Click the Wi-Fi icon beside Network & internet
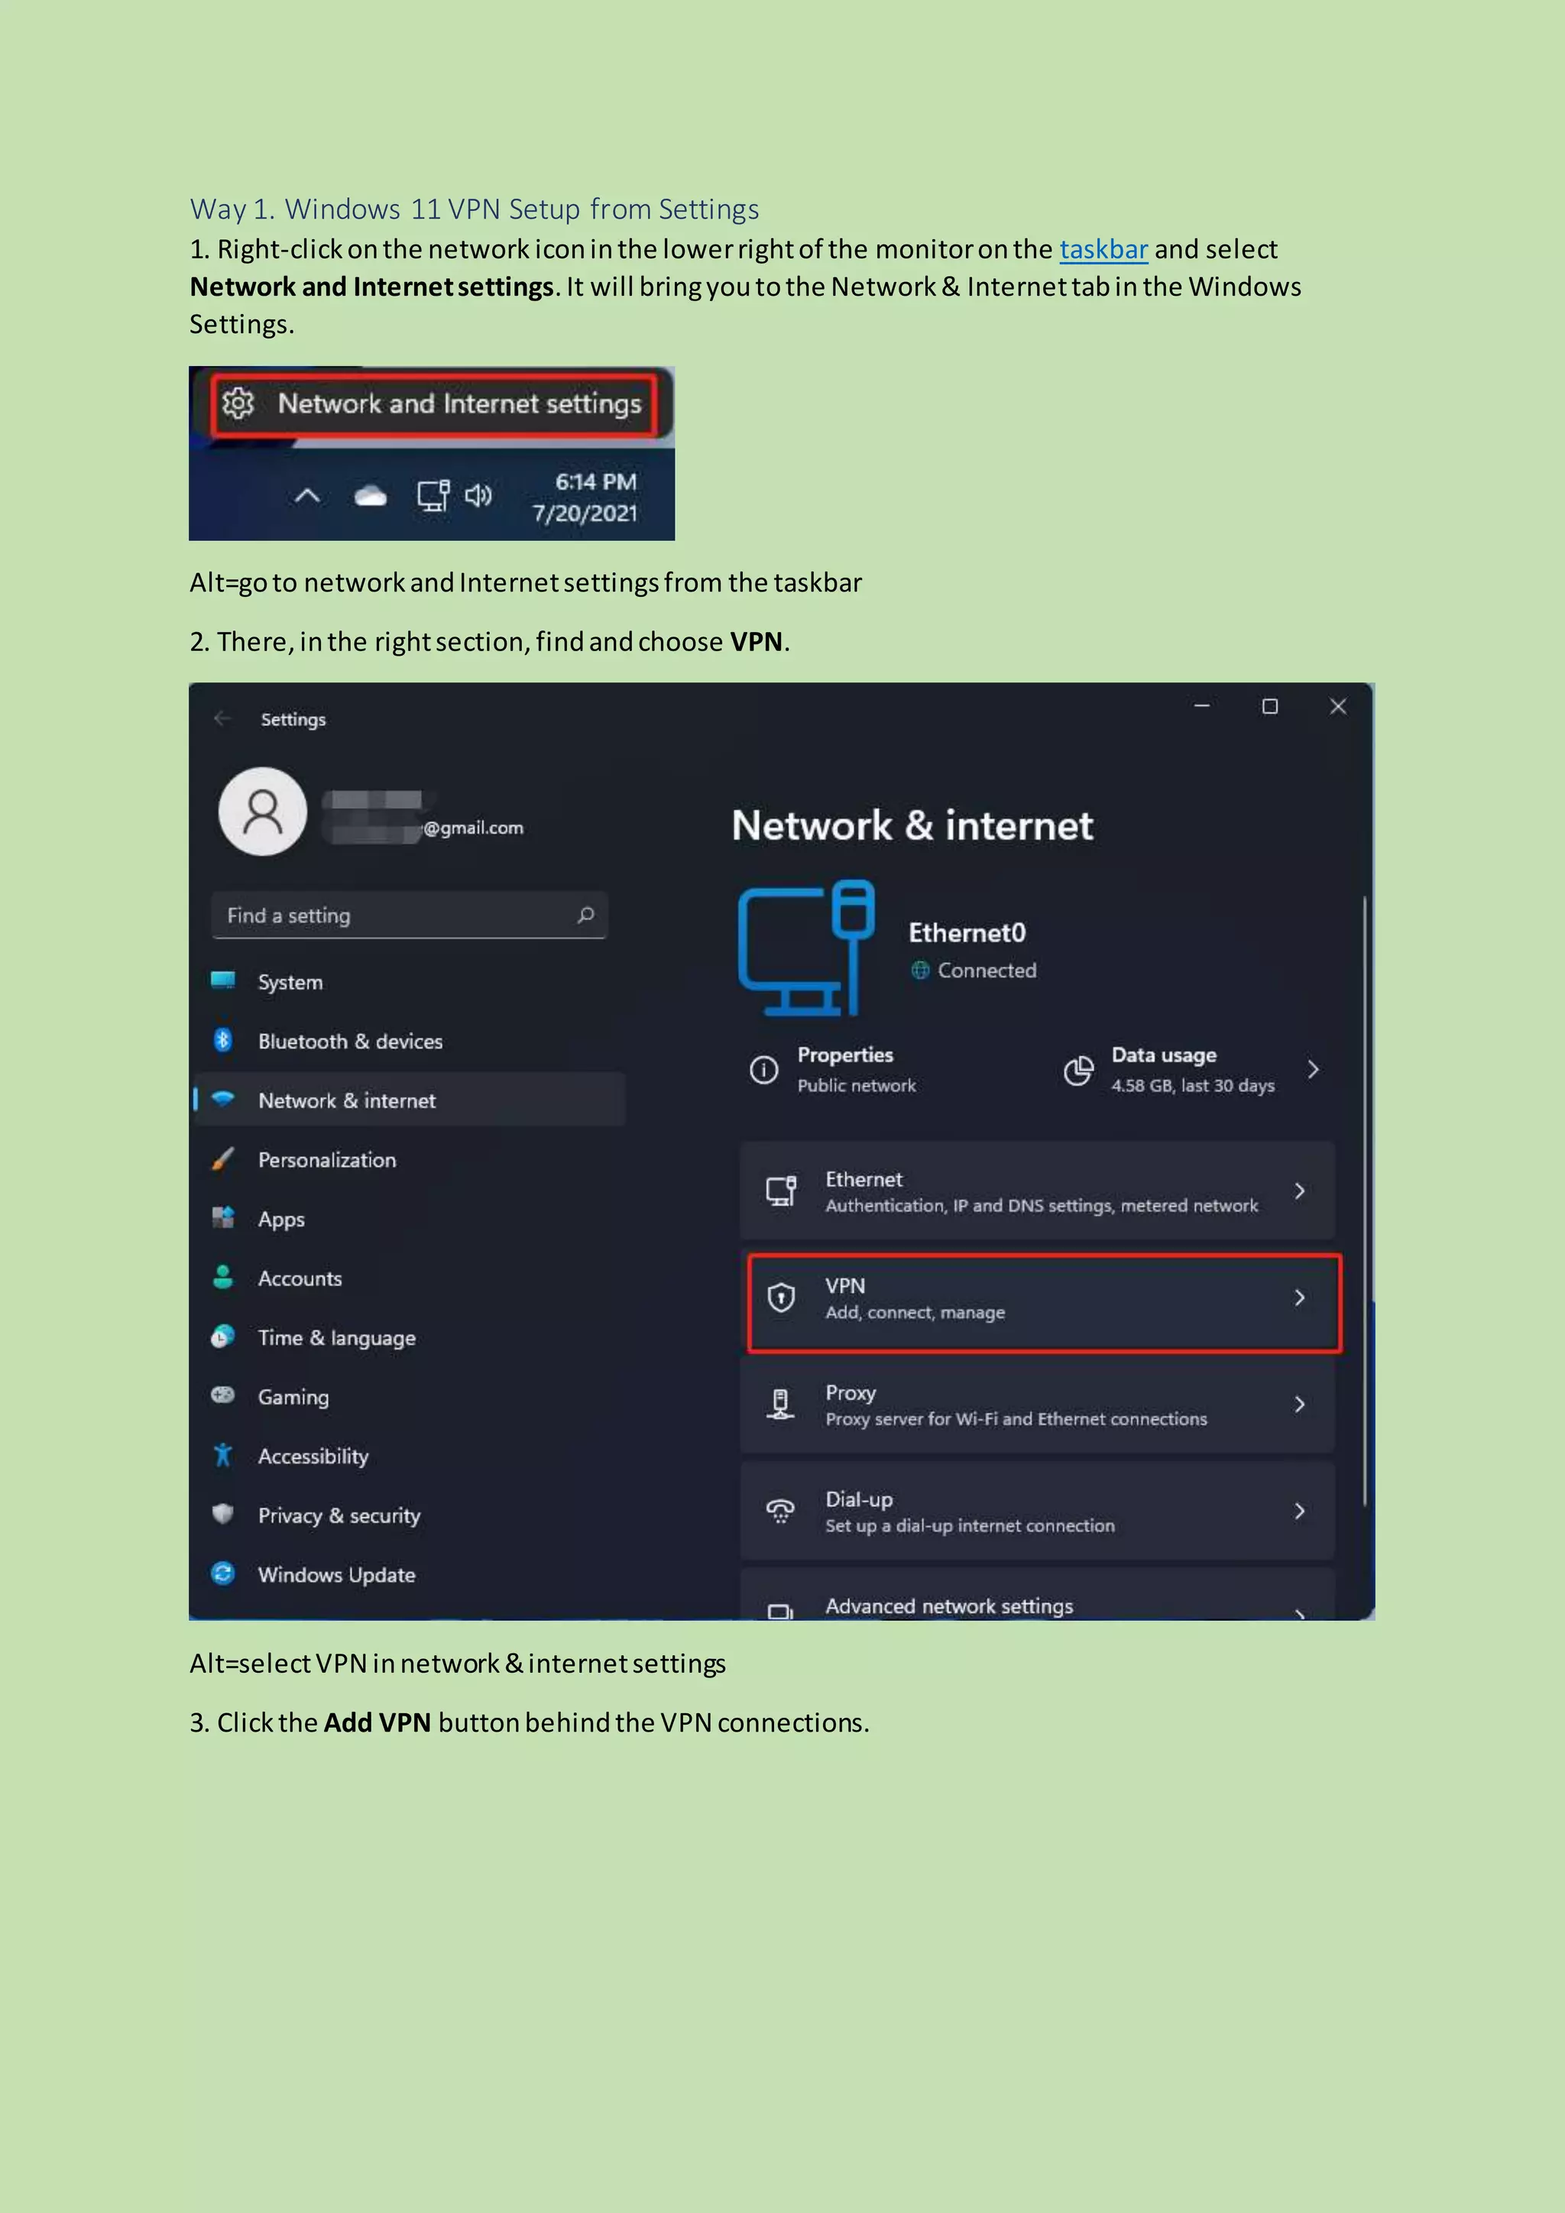The height and width of the screenshot is (2213, 1565). tap(222, 1098)
